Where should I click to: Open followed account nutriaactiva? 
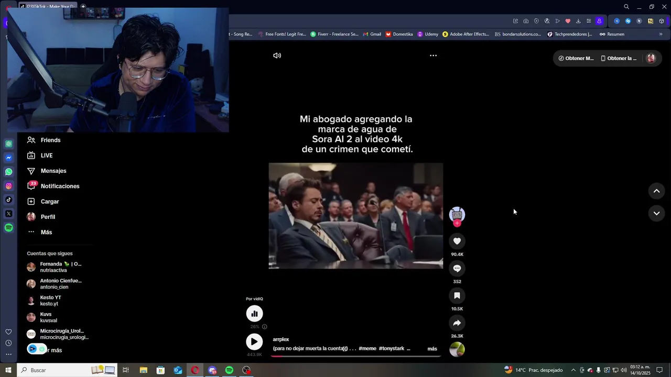click(x=55, y=267)
